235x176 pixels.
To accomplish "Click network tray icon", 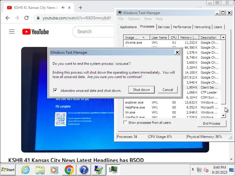I will 199,170.
